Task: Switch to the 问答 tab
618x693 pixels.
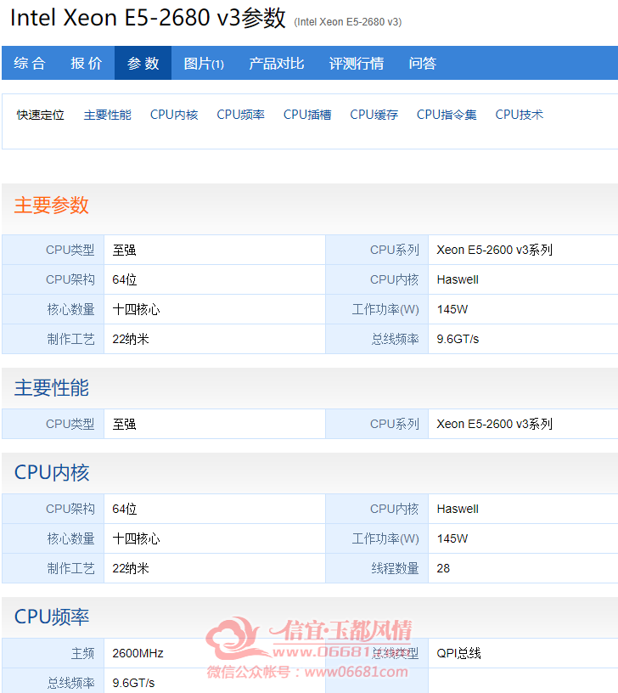Action: 422,63
